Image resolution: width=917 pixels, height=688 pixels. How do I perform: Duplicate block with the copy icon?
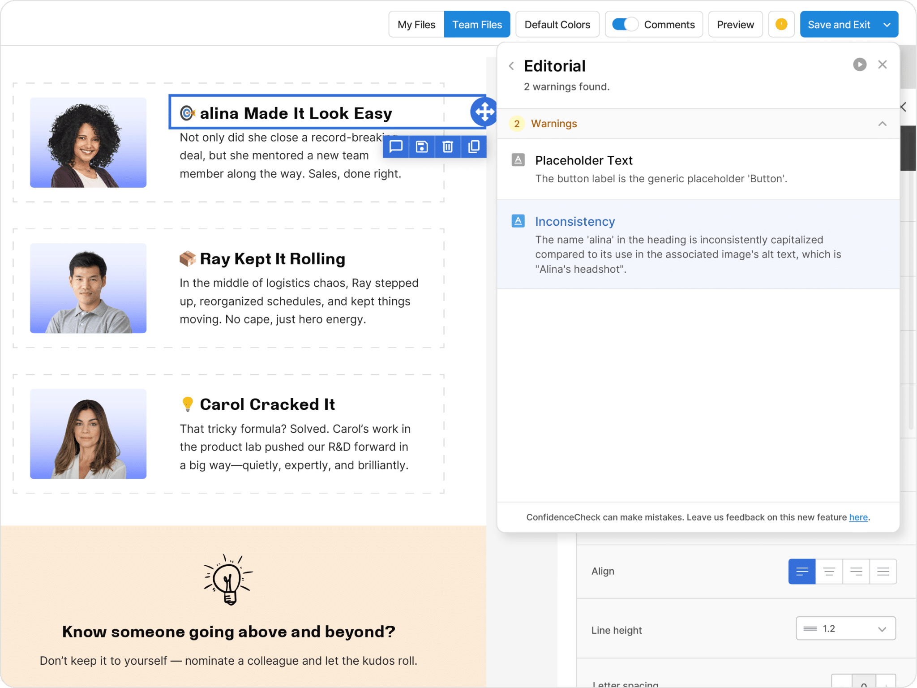(x=474, y=147)
